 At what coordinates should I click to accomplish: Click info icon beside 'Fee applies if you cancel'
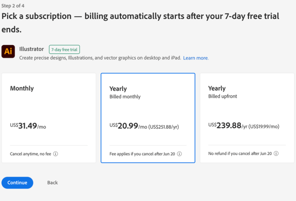coord(180,154)
